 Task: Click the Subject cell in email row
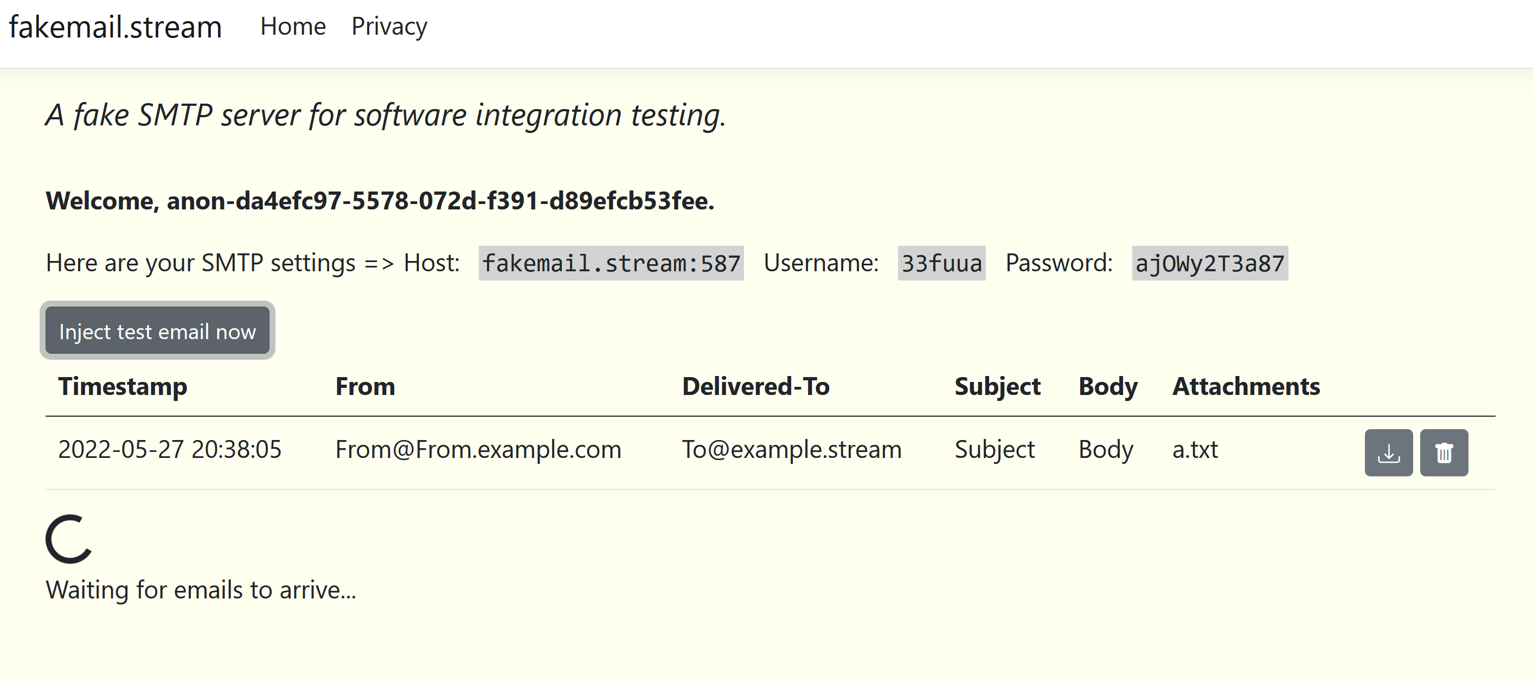[995, 450]
